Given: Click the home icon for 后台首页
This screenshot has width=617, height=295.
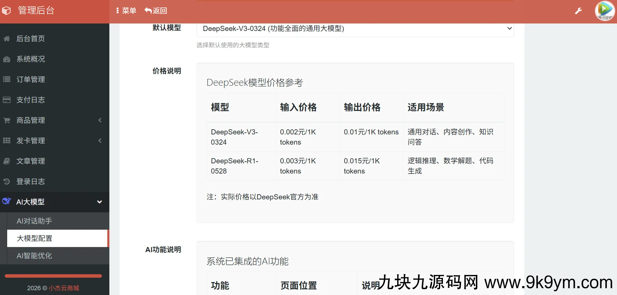Looking at the screenshot, I should click(6, 39).
